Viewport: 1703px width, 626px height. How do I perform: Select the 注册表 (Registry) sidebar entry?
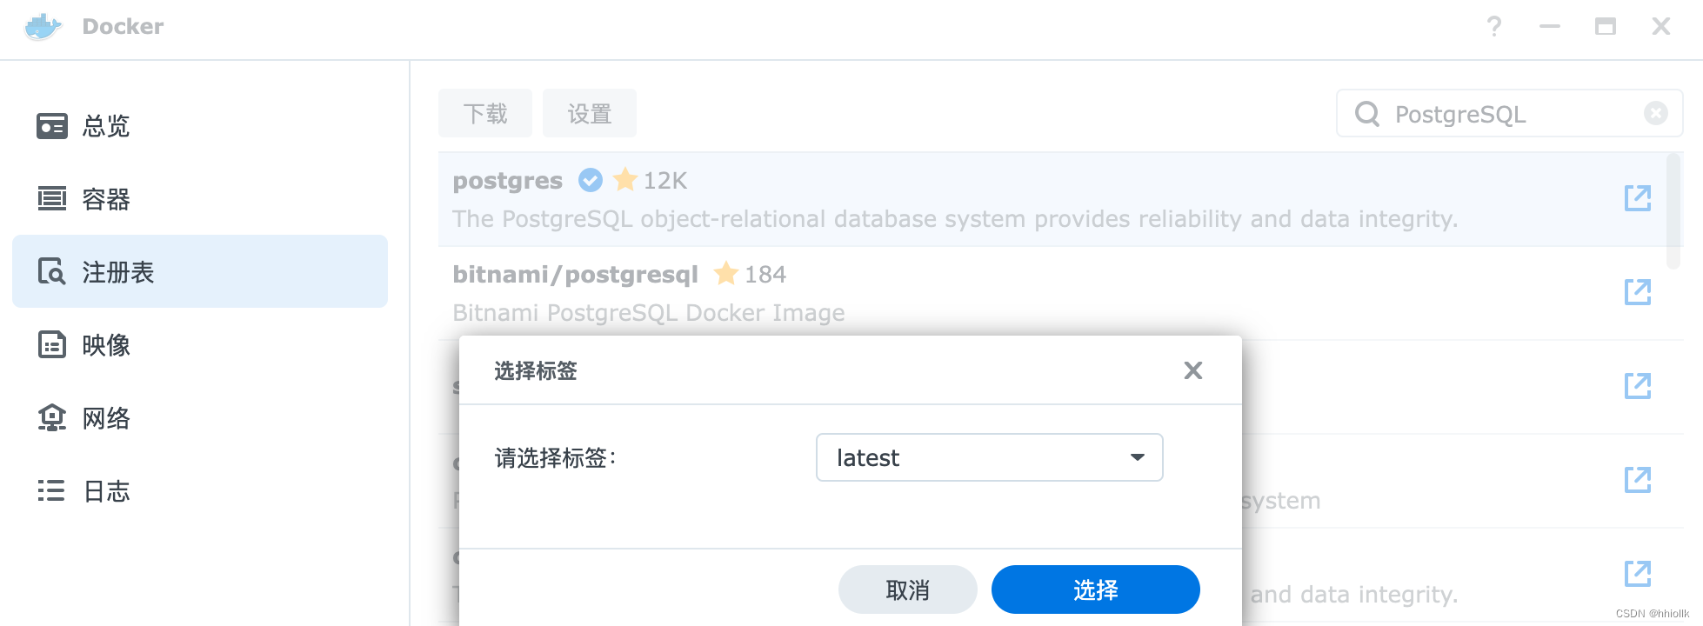coord(117,272)
